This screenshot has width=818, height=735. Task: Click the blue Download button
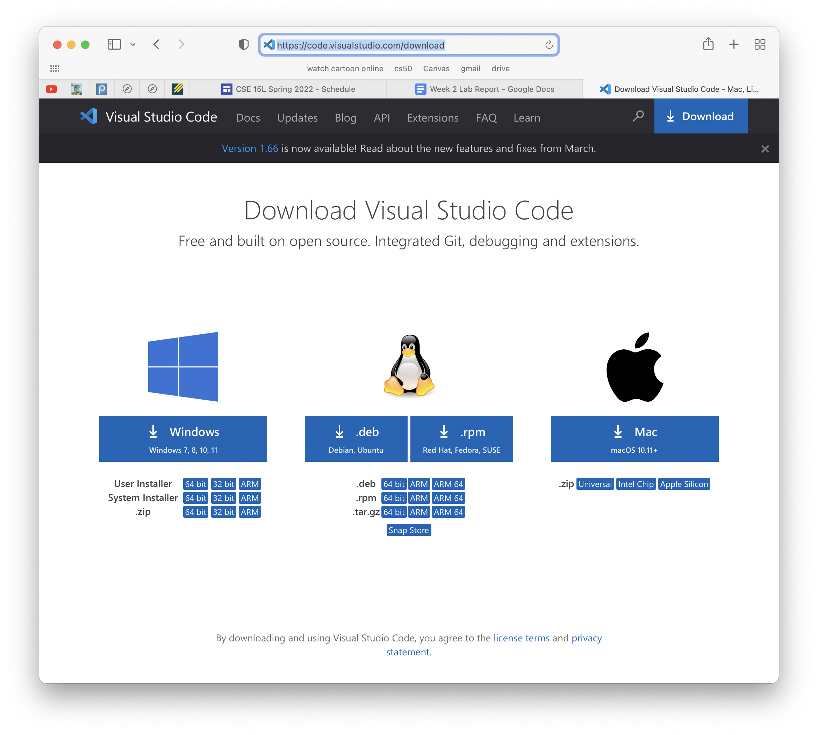(701, 116)
